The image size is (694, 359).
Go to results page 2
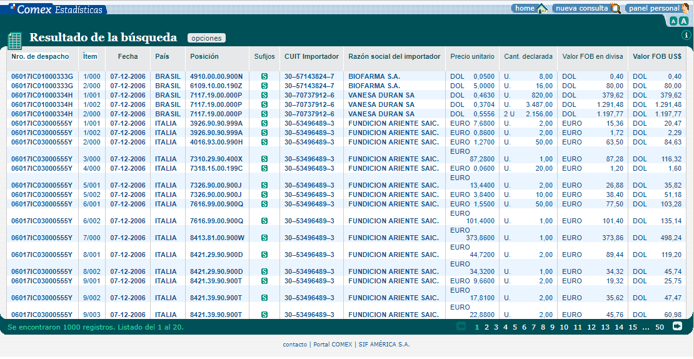(486, 327)
